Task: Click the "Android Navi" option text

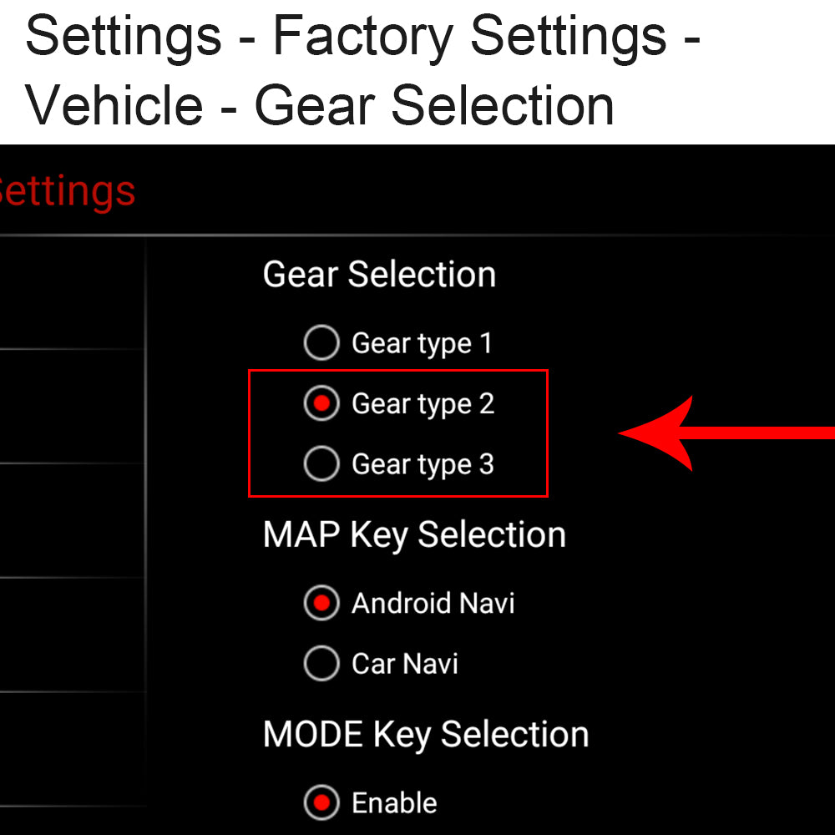Action: [x=433, y=603]
